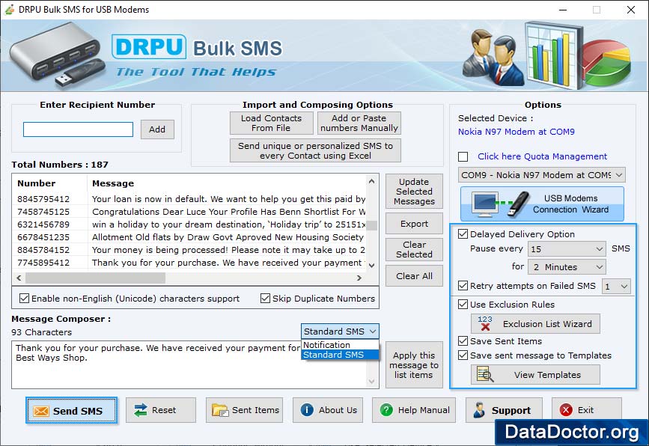Open the 2 Minutes duration dropdown
This screenshot has height=446, width=649.
point(567,267)
